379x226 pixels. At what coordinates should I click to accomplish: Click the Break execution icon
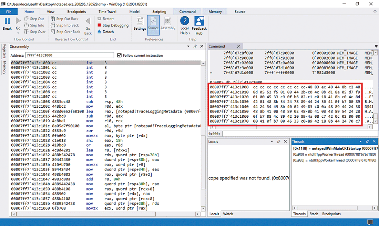click(7, 21)
